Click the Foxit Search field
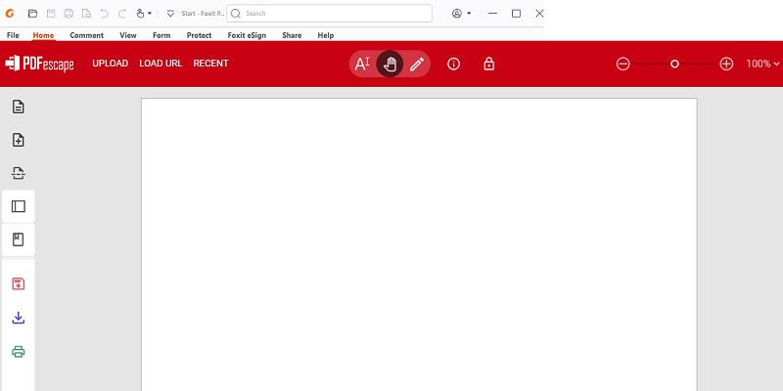 click(329, 14)
